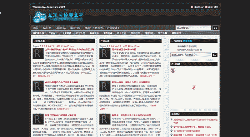Open the 评论FEED RSS icon
This screenshot has width=250, height=137.
(206, 7)
